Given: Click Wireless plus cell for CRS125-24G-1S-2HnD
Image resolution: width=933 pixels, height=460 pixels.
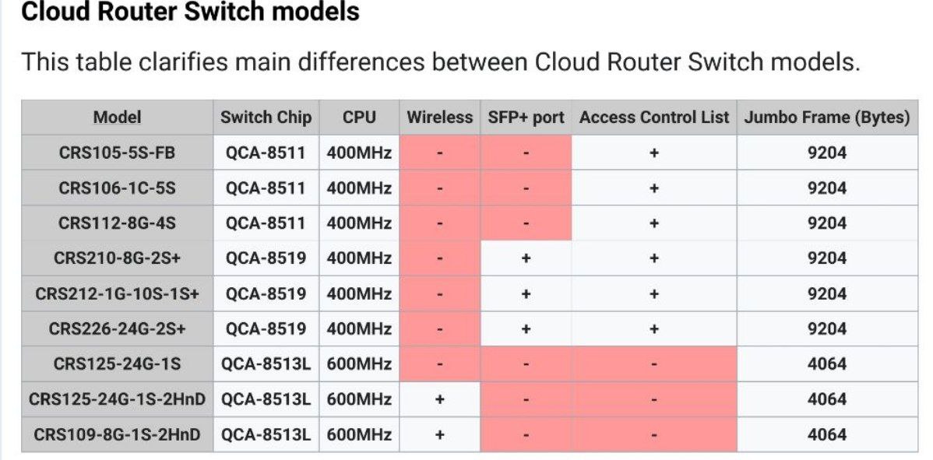Looking at the screenshot, I should point(440,399).
